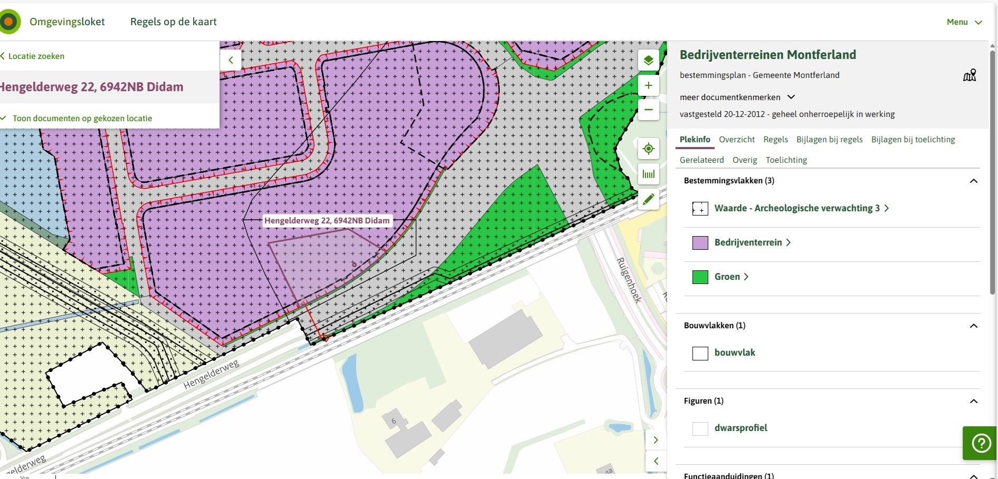Open the Menu dropdown
This screenshot has width=998, height=479.
coord(964,22)
